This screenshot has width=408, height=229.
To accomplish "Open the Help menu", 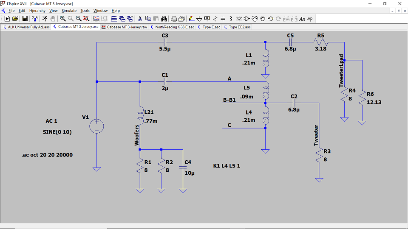I will pos(116,11).
